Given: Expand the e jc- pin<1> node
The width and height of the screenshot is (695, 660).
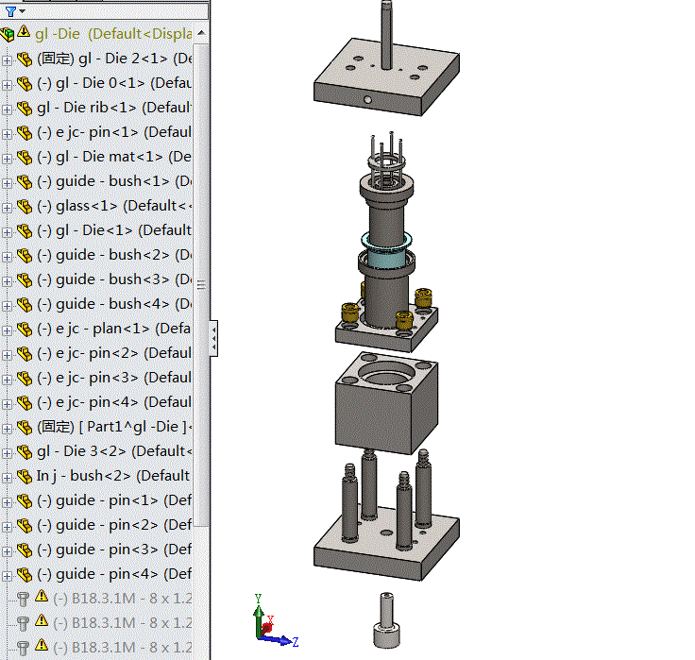Looking at the screenshot, I should (x=7, y=133).
